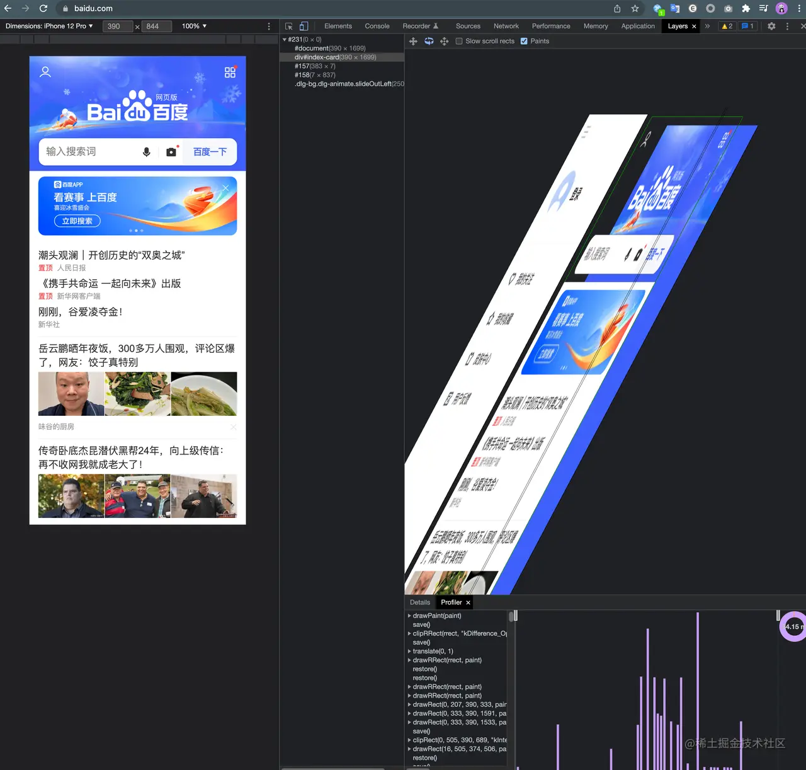Tap the Baidu user profile icon
The height and width of the screenshot is (770, 806).
[x=45, y=72]
